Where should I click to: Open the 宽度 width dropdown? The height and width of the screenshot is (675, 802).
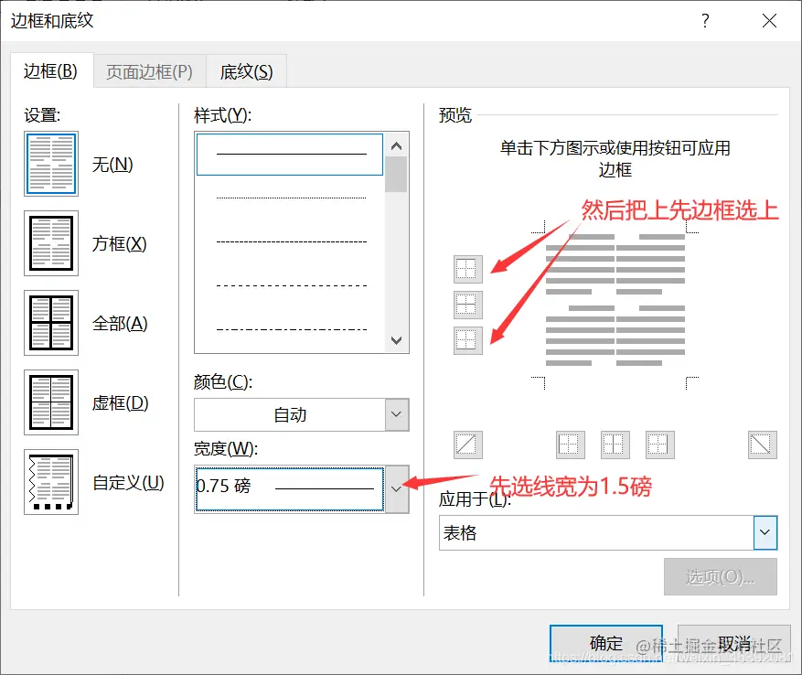click(396, 489)
